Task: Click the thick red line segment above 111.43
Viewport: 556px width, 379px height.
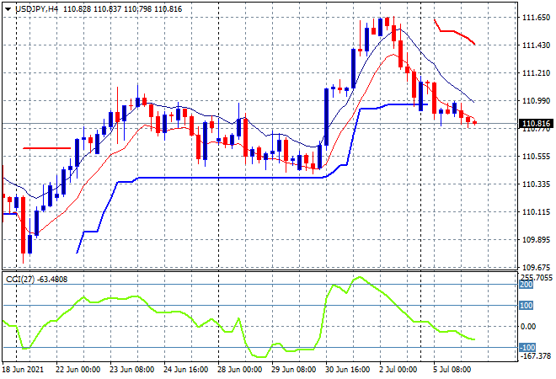Action: coord(454,32)
